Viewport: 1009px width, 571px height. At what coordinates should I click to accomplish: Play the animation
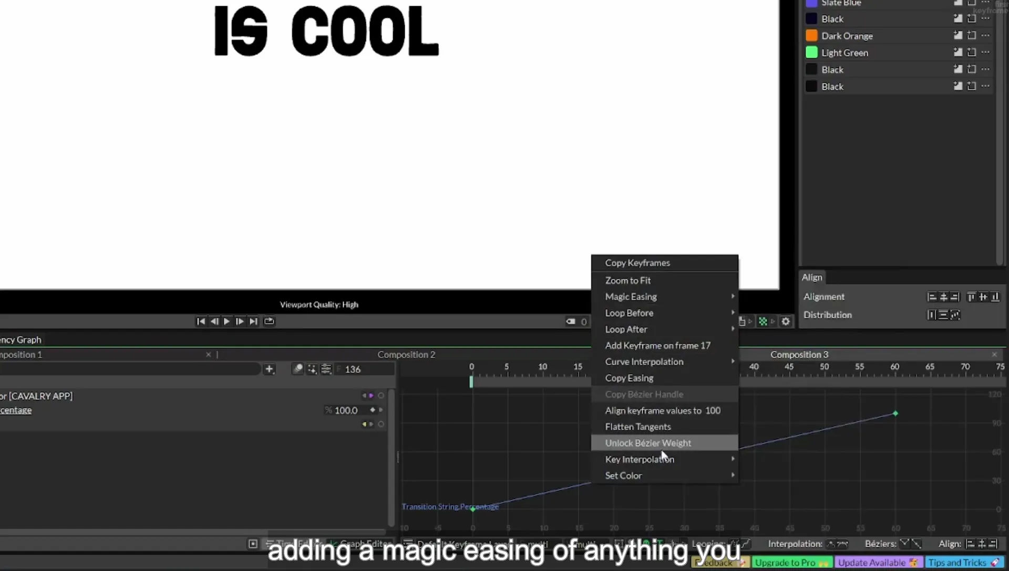click(226, 321)
